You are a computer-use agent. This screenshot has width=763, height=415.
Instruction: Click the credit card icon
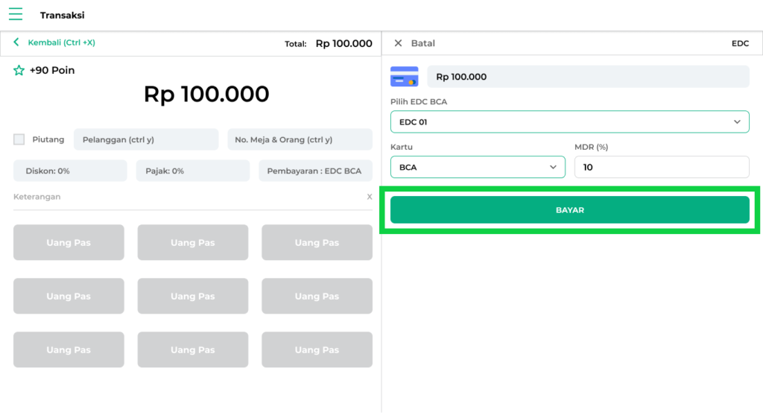404,77
